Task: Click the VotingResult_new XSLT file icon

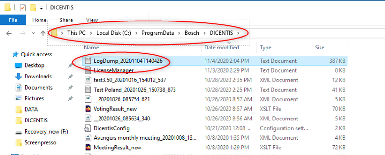Action: pyautogui.click(x=88, y=109)
